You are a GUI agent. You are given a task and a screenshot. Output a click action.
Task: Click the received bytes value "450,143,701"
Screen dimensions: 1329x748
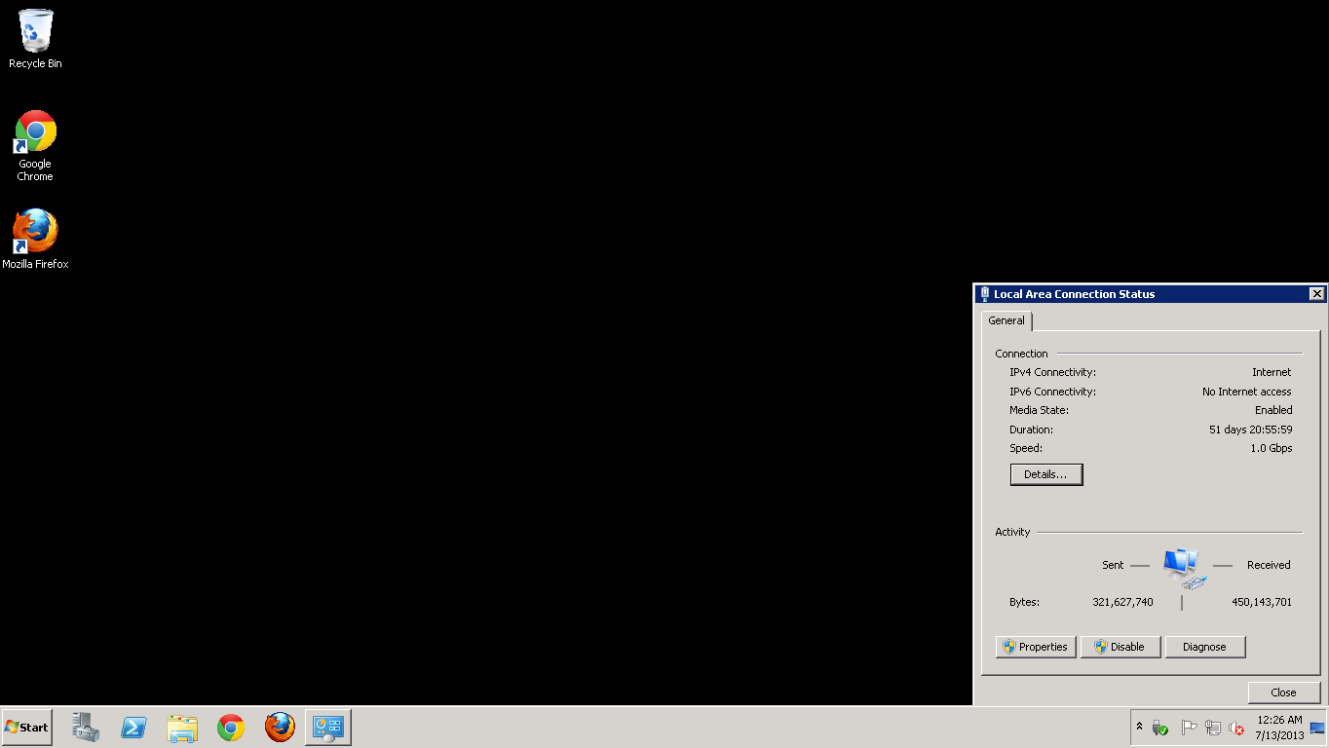1262,602
